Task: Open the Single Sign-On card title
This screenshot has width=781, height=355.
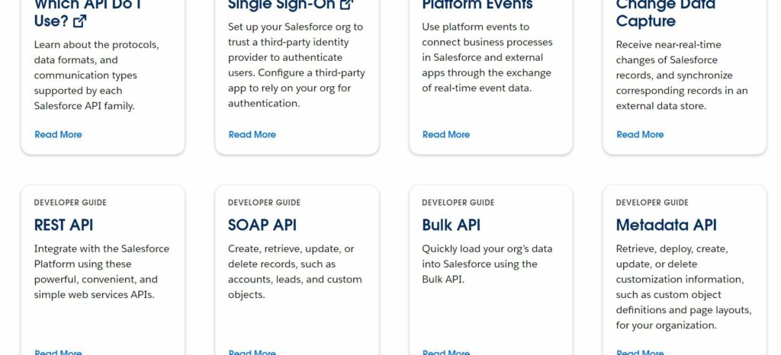Action: point(282,5)
